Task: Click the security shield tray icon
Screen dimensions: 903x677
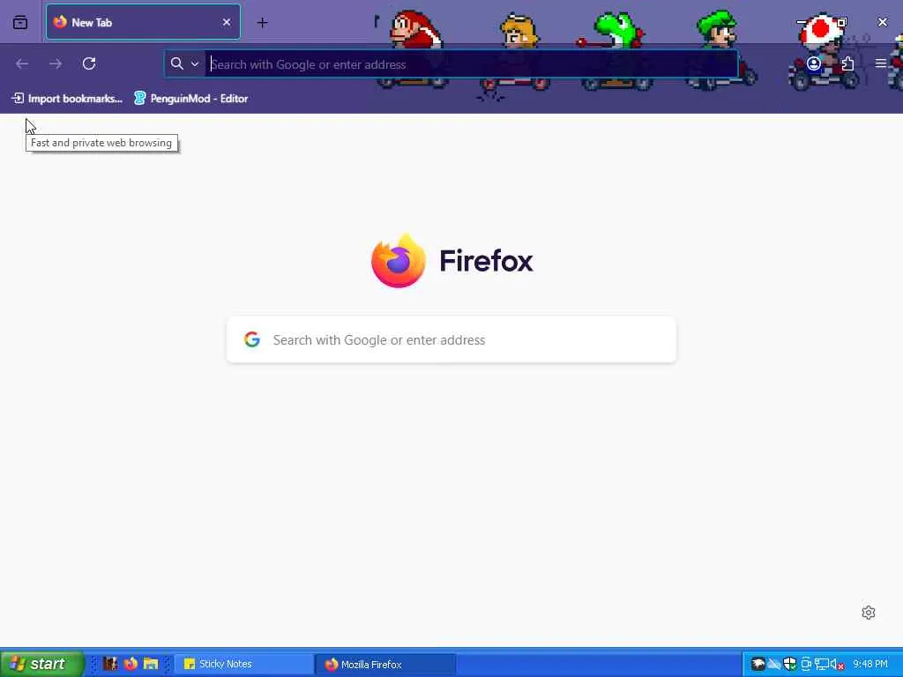Action: (x=789, y=665)
